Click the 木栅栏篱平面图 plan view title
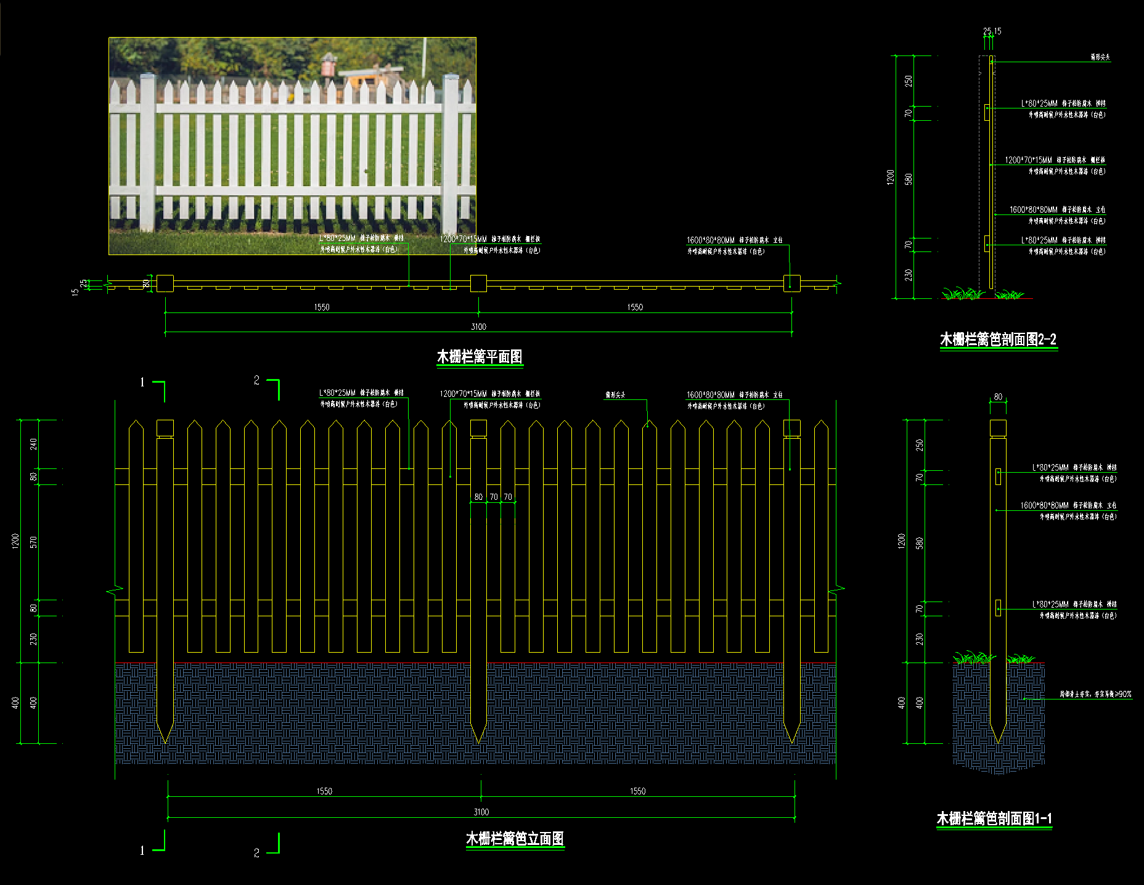The width and height of the screenshot is (1144, 885). (x=480, y=357)
